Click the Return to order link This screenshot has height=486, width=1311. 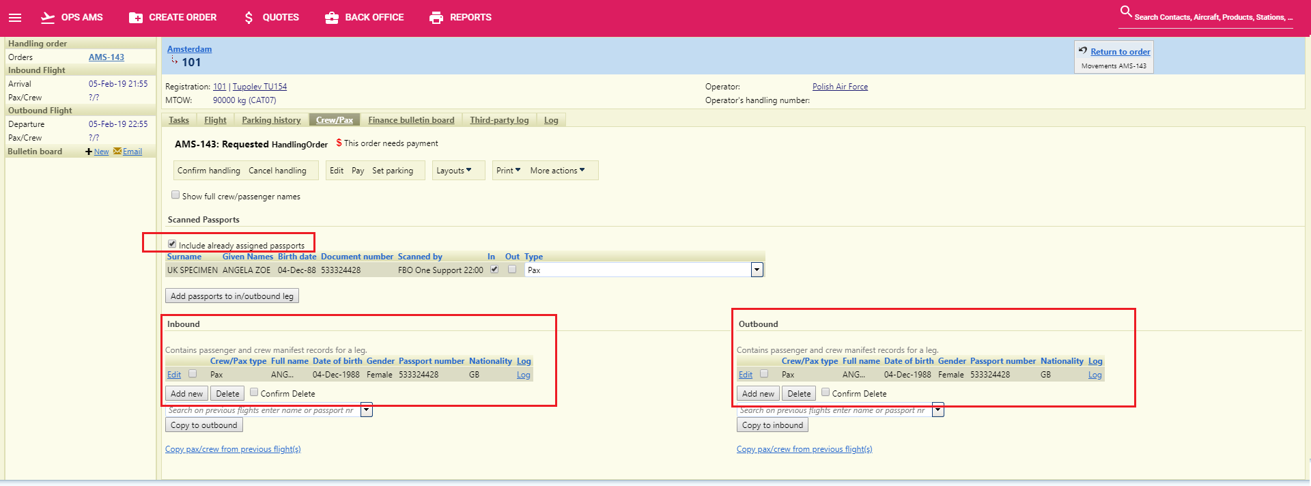tap(1120, 52)
